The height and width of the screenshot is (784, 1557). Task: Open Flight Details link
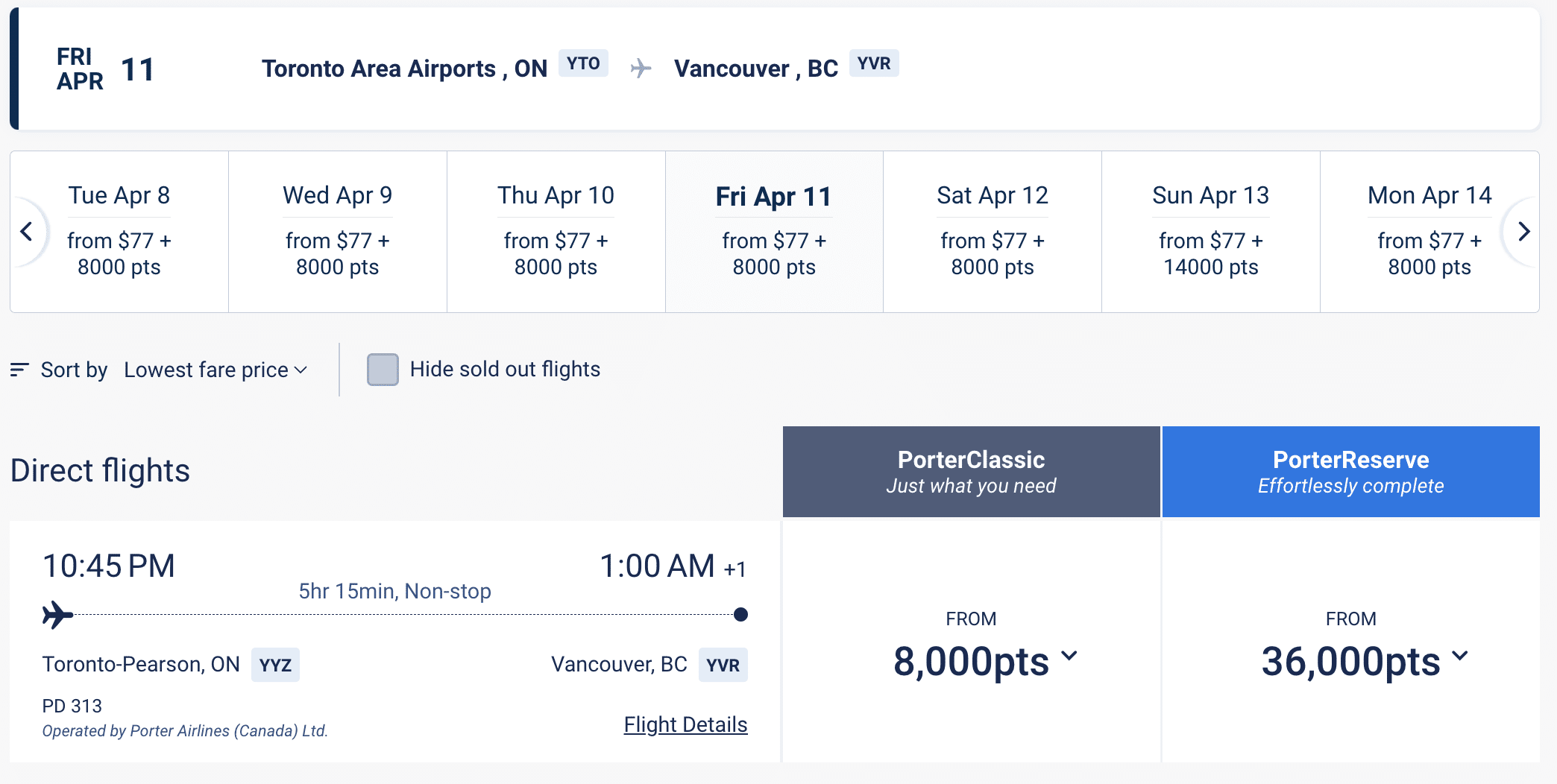pos(685,724)
